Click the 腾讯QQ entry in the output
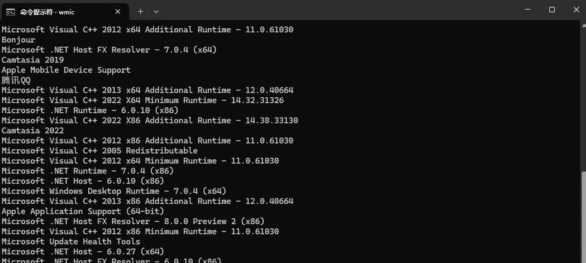The height and width of the screenshot is (263, 586). [16, 80]
